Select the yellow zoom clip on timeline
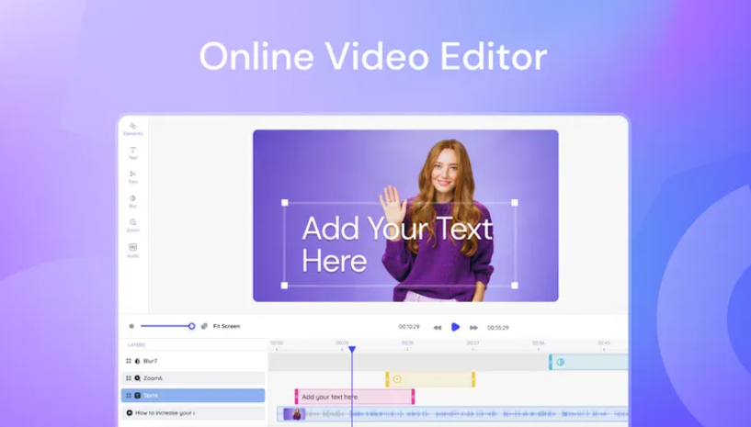This screenshot has width=751, height=427. [430, 379]
